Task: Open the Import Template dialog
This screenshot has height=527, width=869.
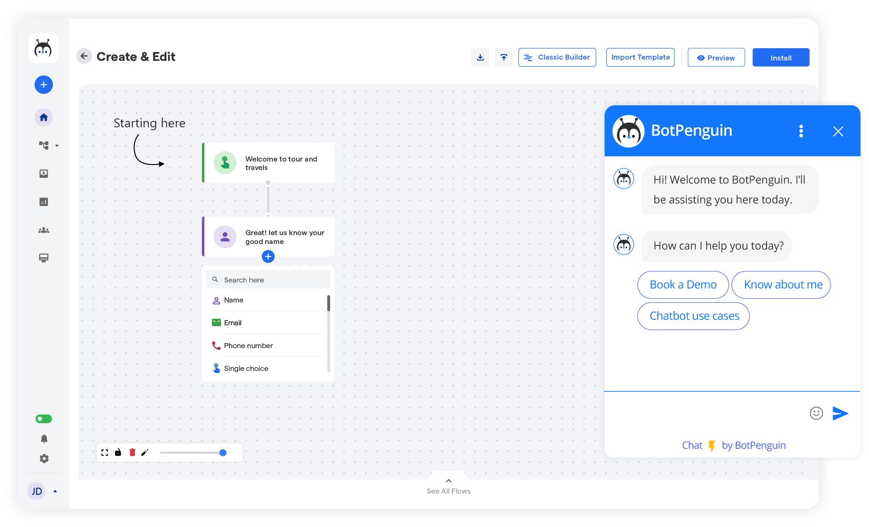Action: 641,57
